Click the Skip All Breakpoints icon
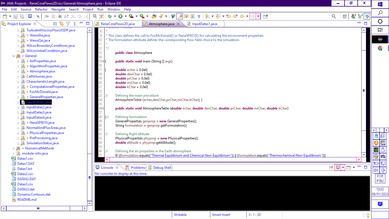This screenshot has height=219, width=389. tap(38, 16)
